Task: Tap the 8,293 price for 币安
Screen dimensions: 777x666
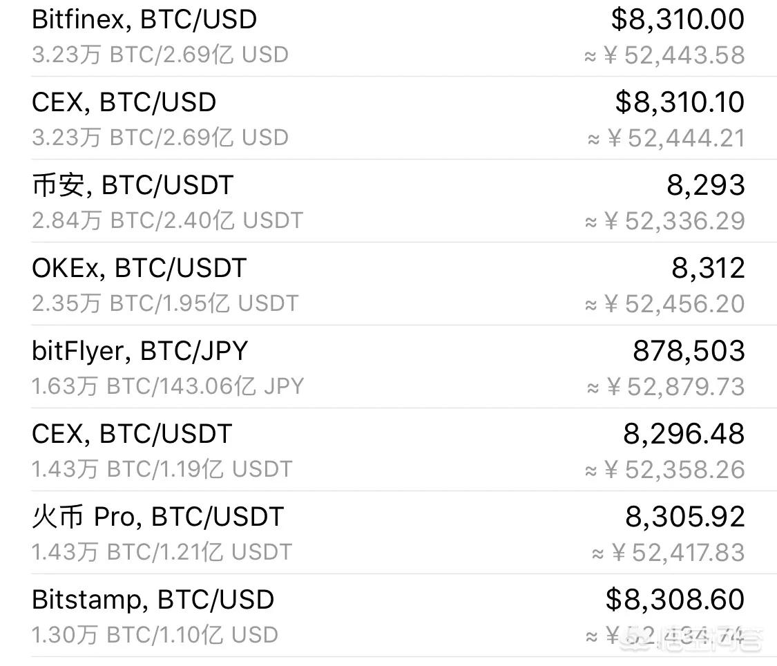Action: 706,185
